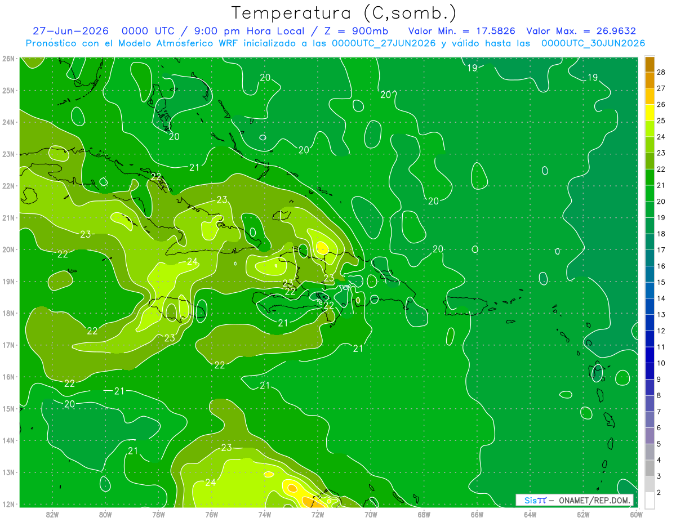The image size is (676, 522).
Task: Pick the dark orange swatch above 28
Action: pos(650,64)
